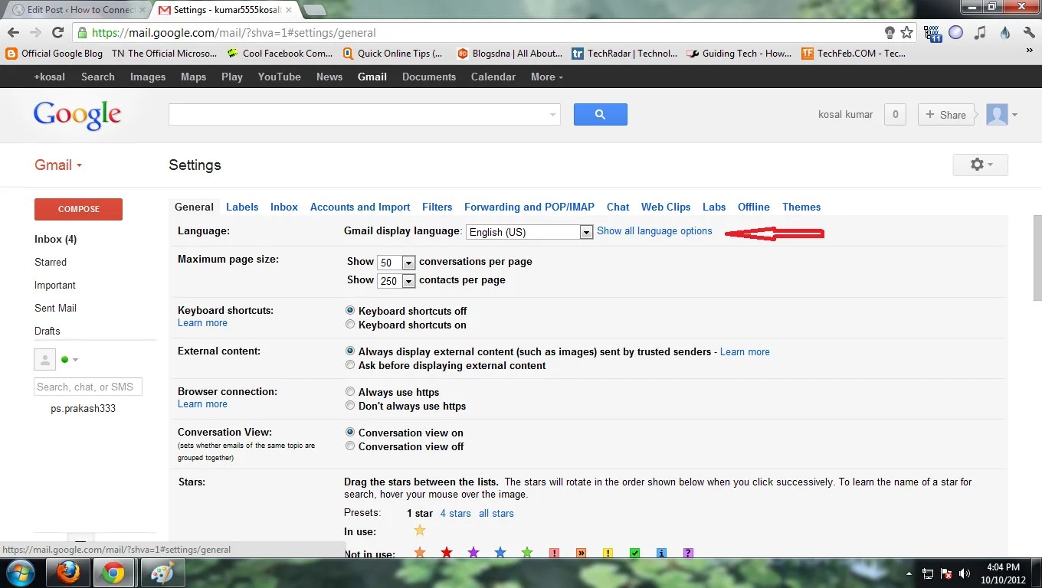Viewport: 1042px width, 588px height.
Task: Enable keyboard shortcuts
Action: pos(350,324)
